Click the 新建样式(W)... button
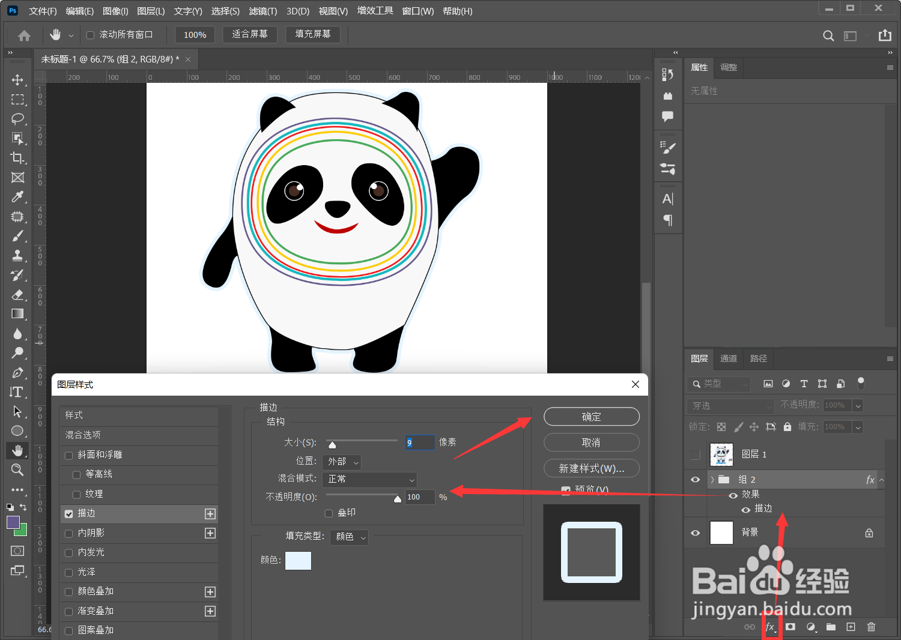 pos(592,468)
